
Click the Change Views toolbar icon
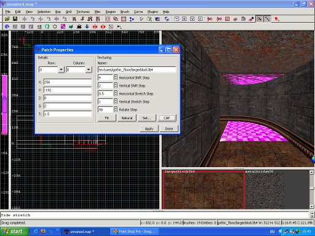[x=142, y=19]
